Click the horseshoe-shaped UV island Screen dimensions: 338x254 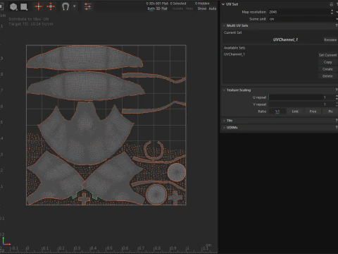pyautogui.click(x=154, y=150)
